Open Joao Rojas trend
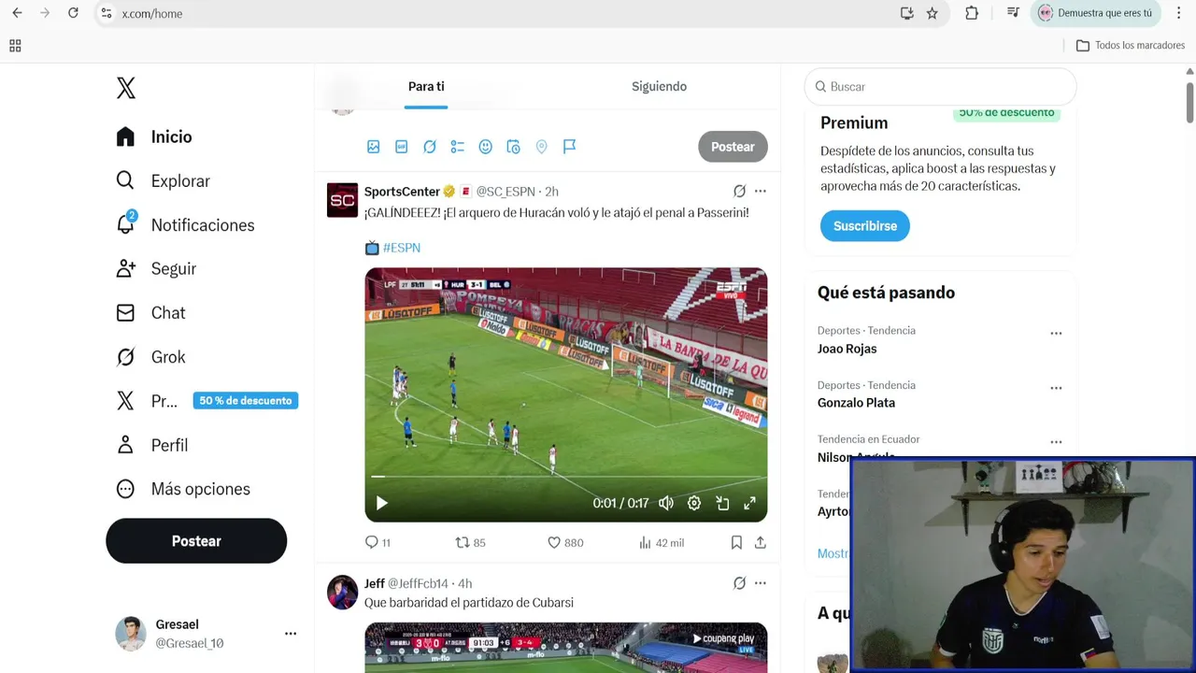 (847, 349)
